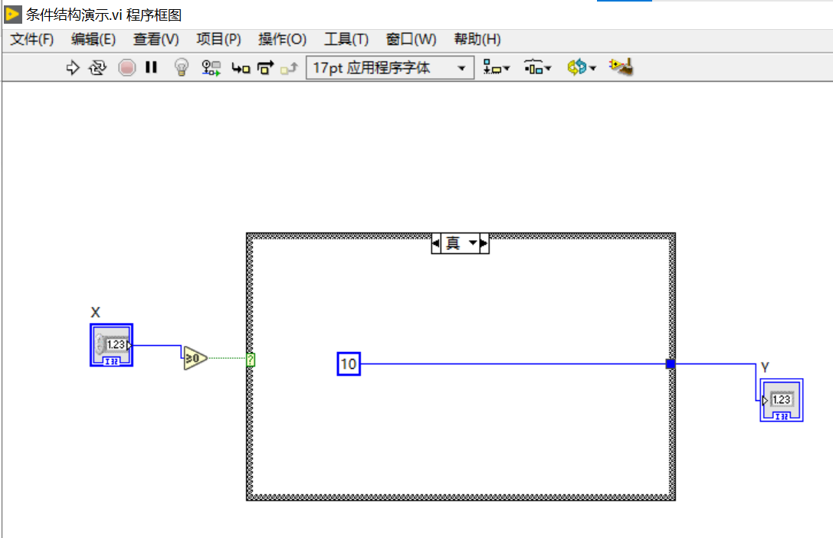Open the 工具(T) menu
The width and height of the screenshot is (833, 538).
tap(346, 39)
